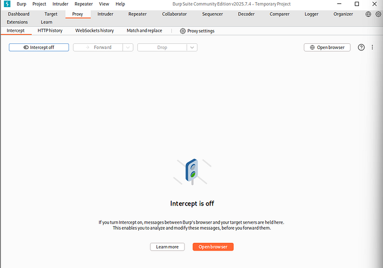Open the Learn tab
This screenshot has height=268, width=383.
47,22
